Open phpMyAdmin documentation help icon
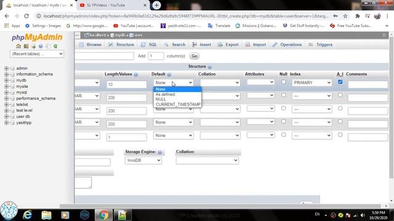Viewport: 394px width, 221px height. (x=41, y=47)
